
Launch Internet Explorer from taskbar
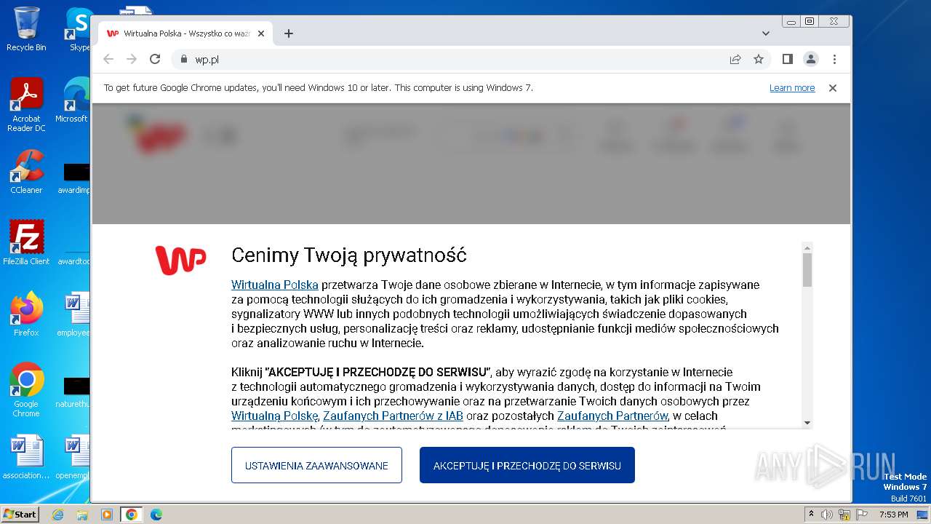coord(58,515)
